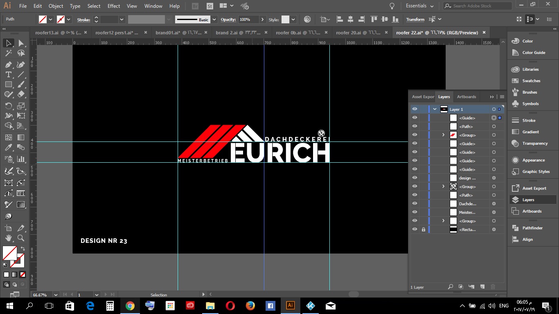559x314 pixels.
Task: Select the Type tool
Action: (x=8, y=74)
